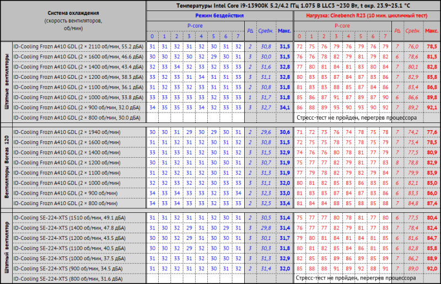The image size is (441, 284).
Task: Click the 'Режим бездействия' header cell
Action: pos(219,16)
